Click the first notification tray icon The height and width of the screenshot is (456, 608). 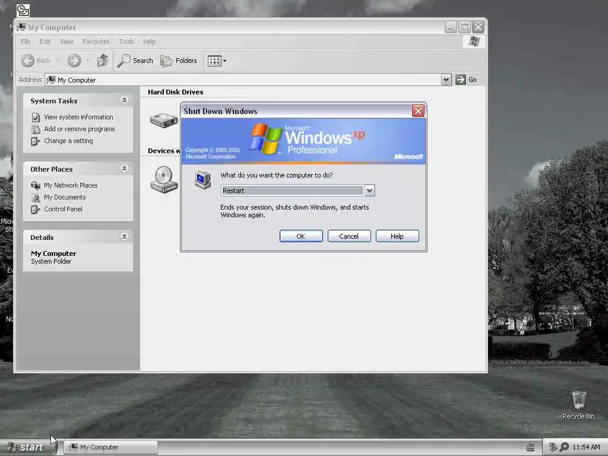553,447
